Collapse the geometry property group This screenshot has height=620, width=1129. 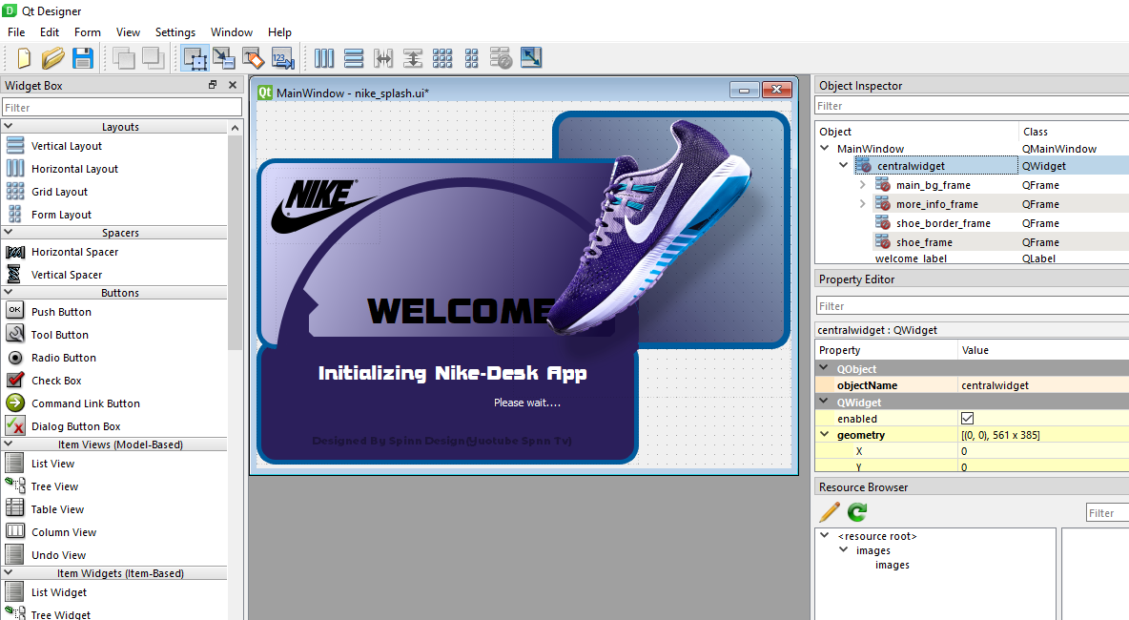pyautogui.click(x=825, y=435)
